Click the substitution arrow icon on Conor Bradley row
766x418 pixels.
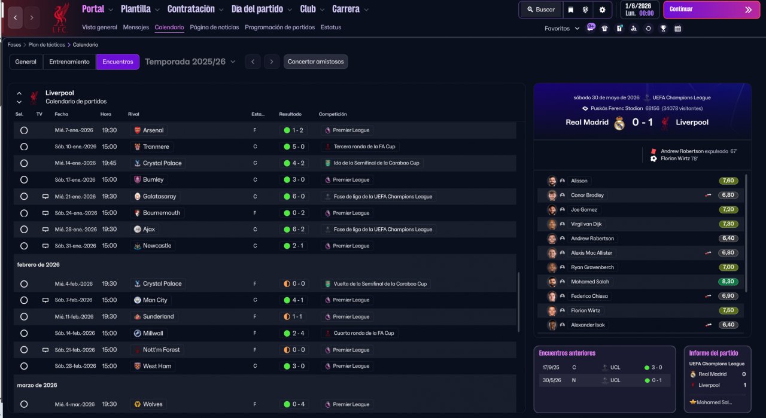coord(708,195)
